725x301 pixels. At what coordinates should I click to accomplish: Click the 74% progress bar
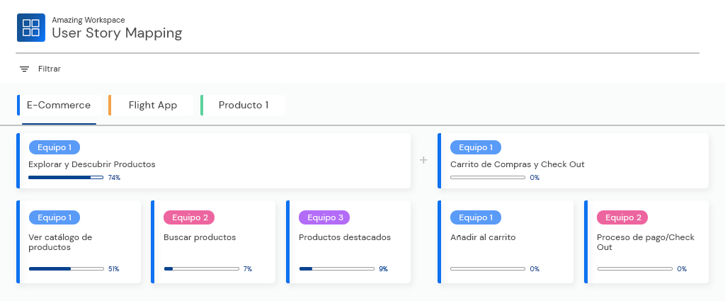point(66,178)
